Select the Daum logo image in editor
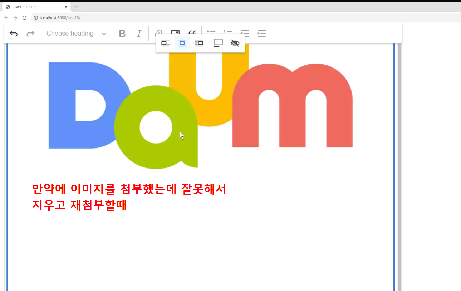This screenshot has width=461, height=291. (201, 106)
